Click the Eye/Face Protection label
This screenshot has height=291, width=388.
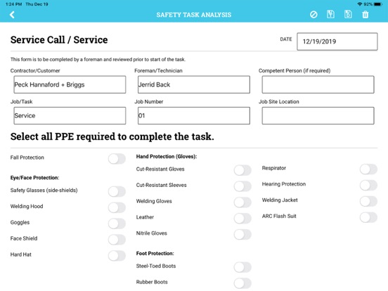click(34, 178)
